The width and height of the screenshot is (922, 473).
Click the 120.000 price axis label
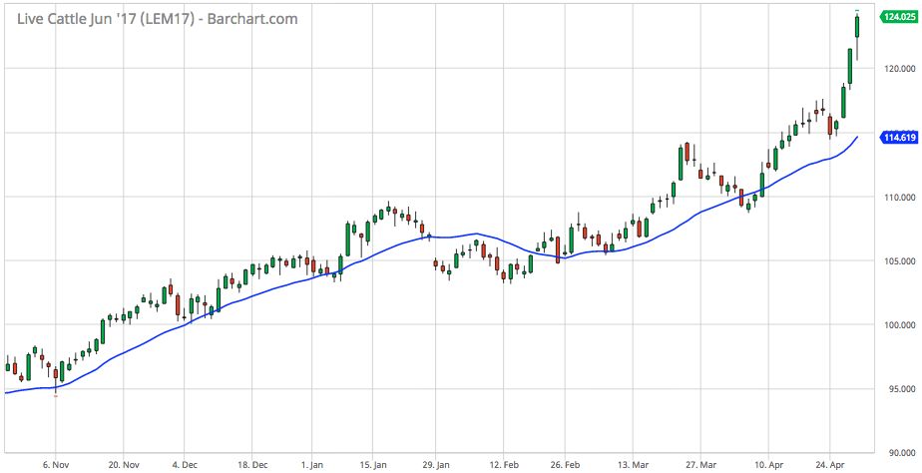point(901,69)
